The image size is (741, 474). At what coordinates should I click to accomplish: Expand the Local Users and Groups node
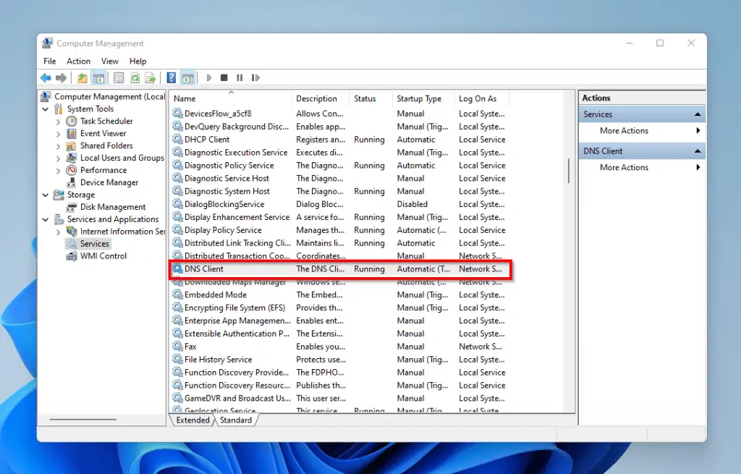tap(57, 158)
